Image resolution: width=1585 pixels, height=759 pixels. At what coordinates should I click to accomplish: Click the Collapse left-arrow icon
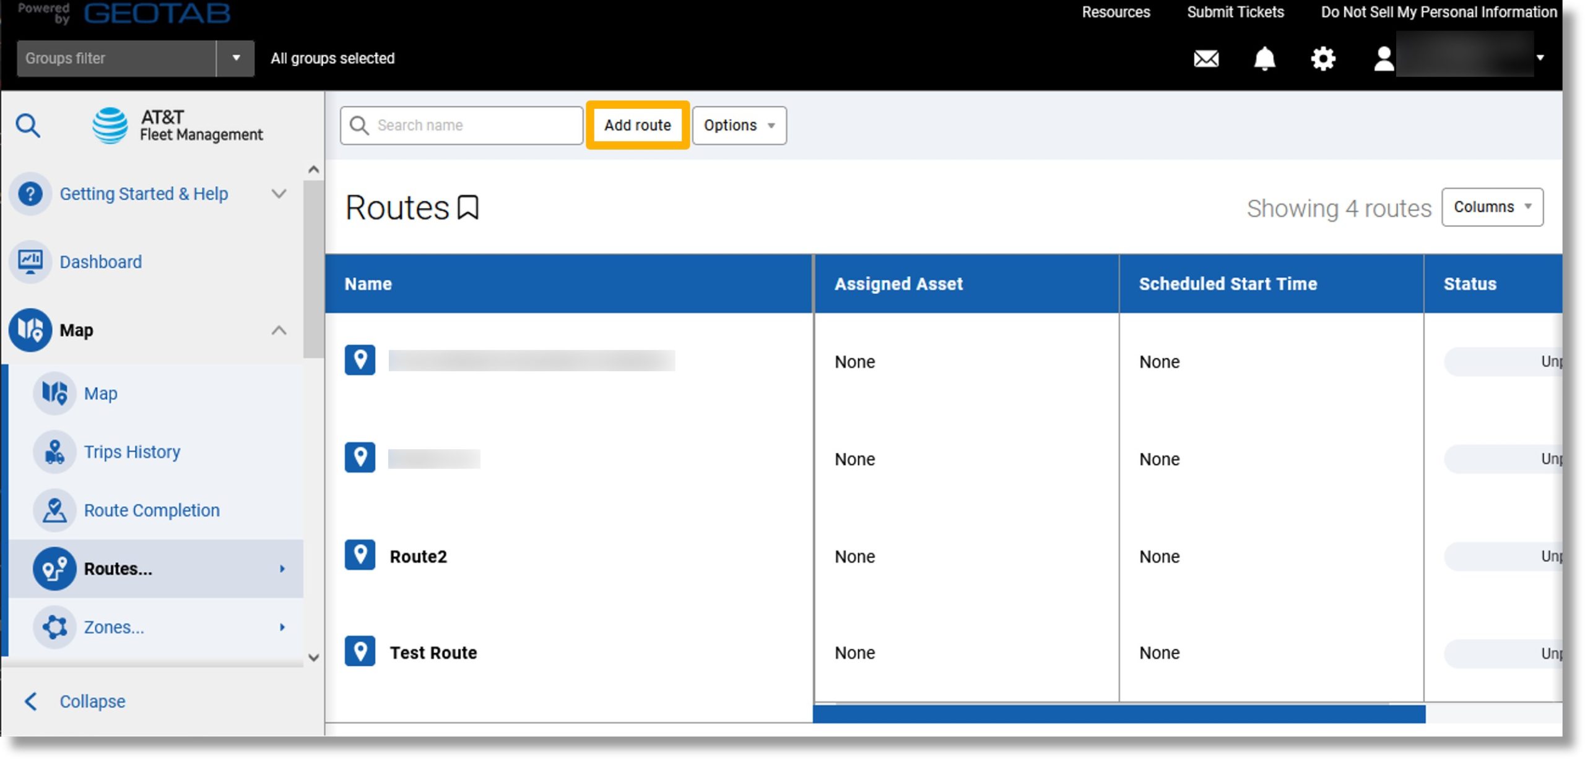(x=30, y=701)
